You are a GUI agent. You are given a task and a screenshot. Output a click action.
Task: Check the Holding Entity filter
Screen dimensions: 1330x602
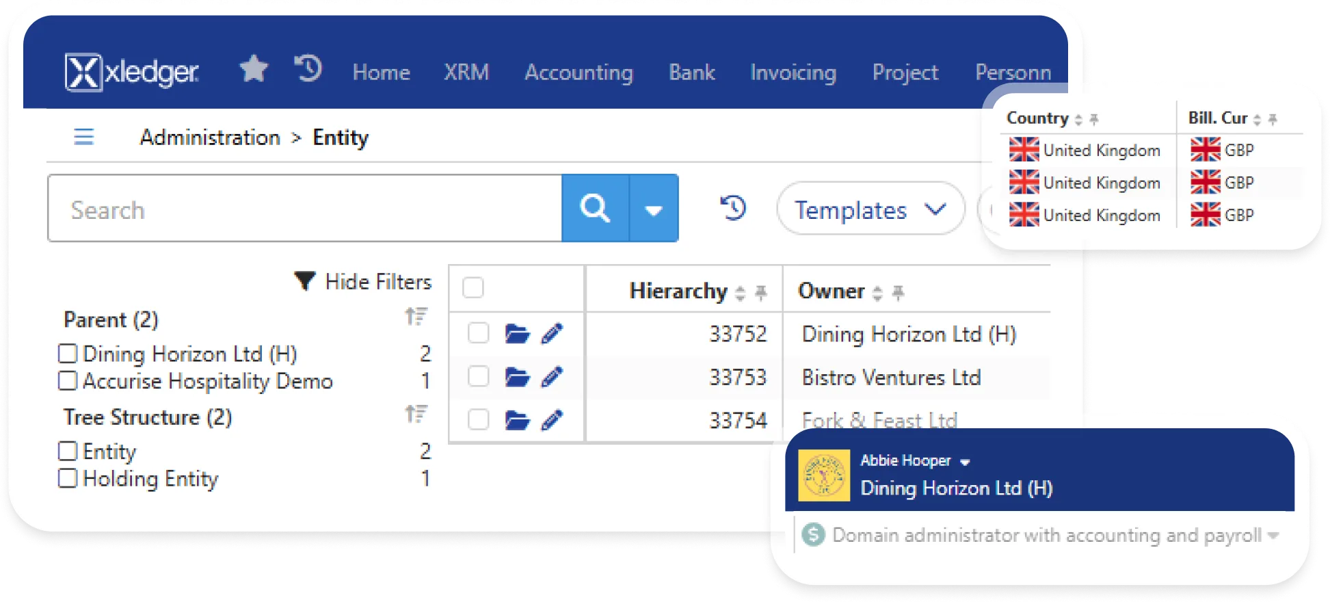pos(68,478)
